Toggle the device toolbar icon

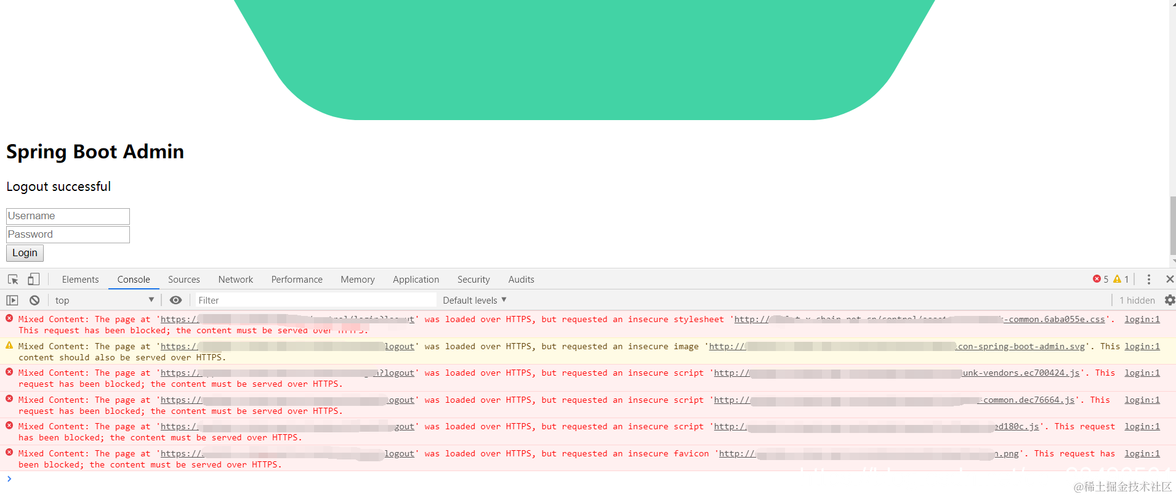coord(34,280)
